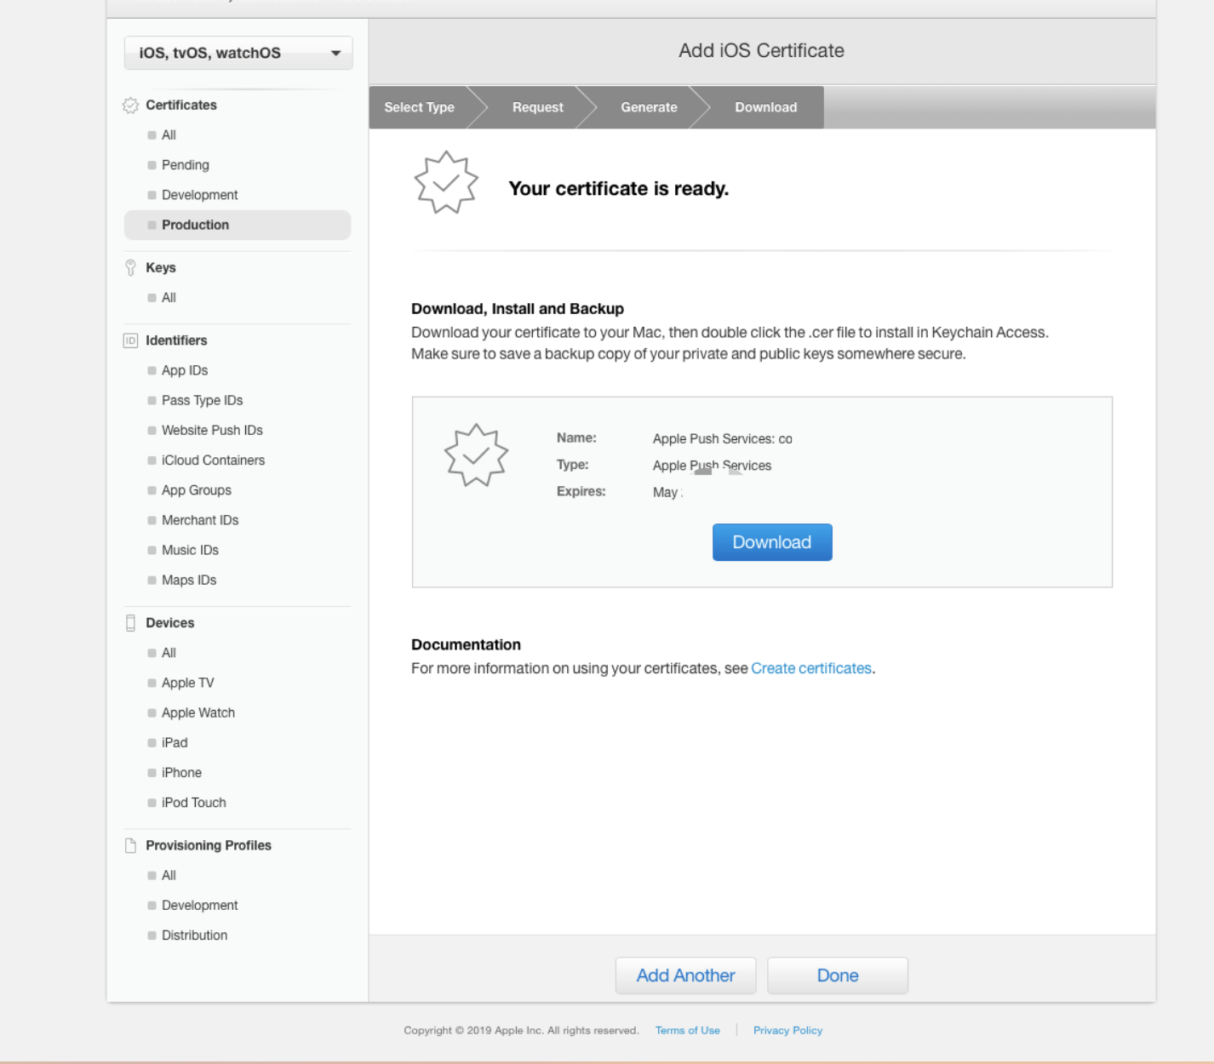The image size is (1214, 1064).
Task: Open the Privacy Policy footer link
Action: (787, 1030)
